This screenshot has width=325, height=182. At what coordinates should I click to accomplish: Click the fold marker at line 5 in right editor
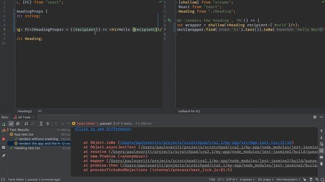pyautogui.click(x=176, y=20)
